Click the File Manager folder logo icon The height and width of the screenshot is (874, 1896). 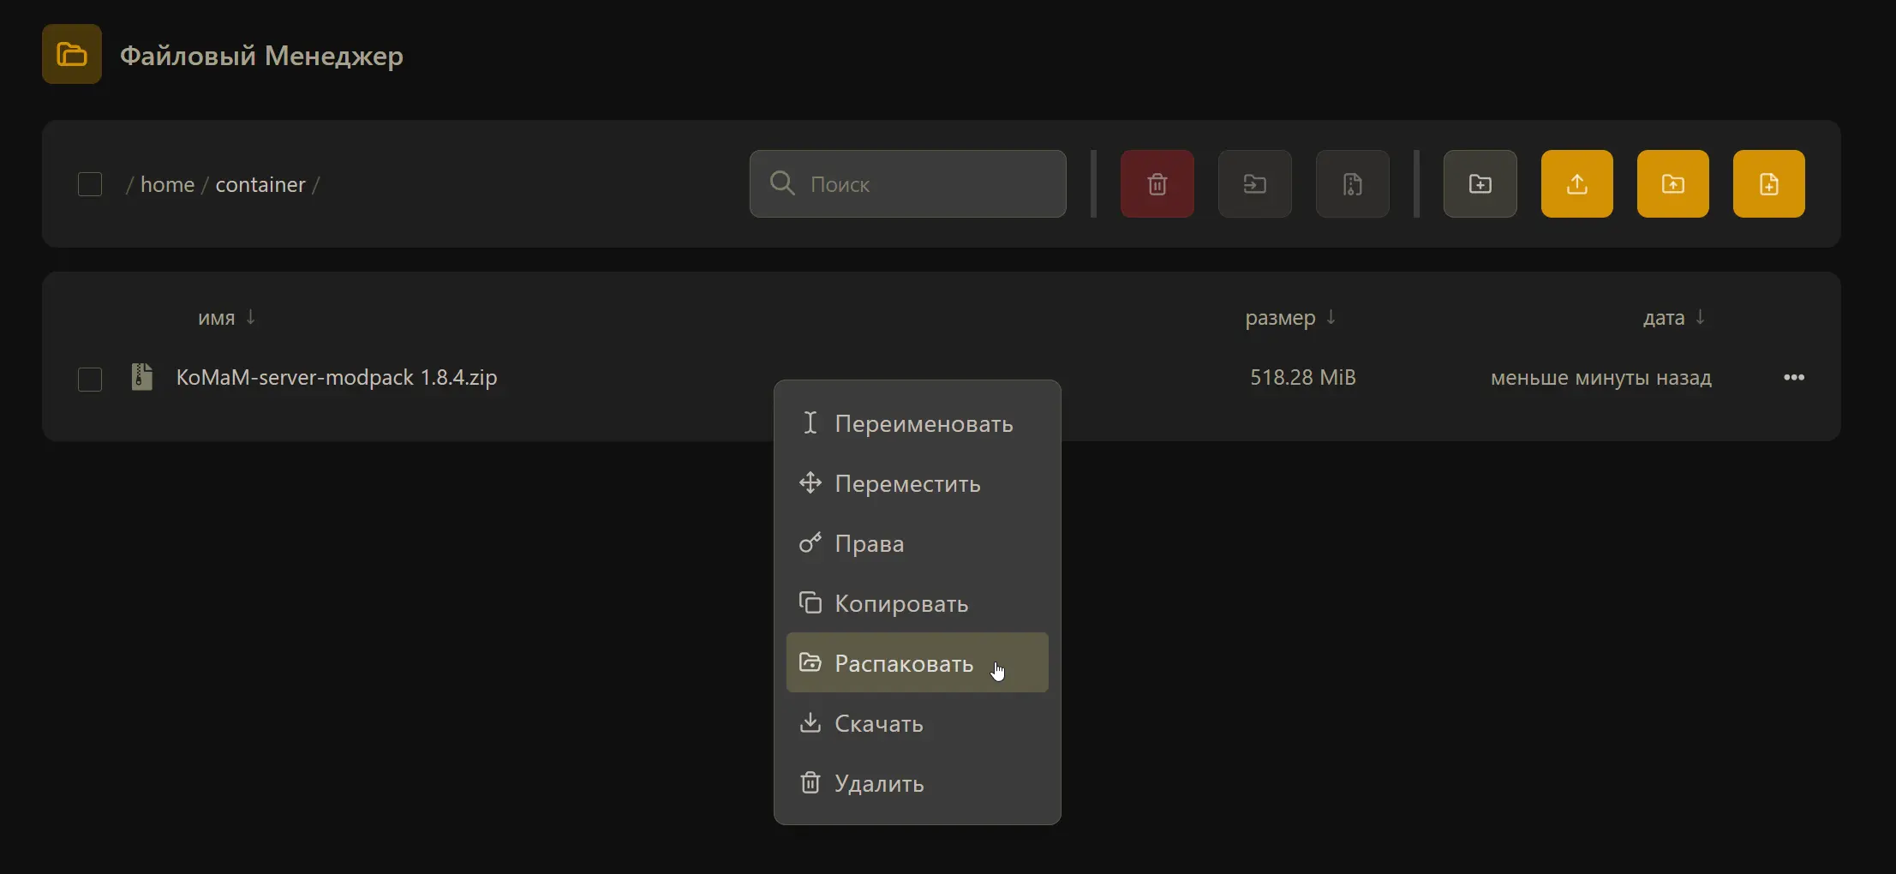click(72, 55)
